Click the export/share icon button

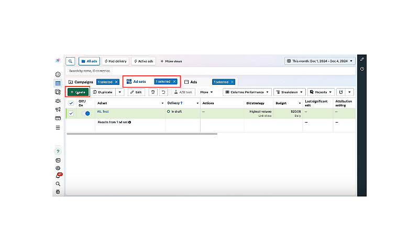[341, 92]
